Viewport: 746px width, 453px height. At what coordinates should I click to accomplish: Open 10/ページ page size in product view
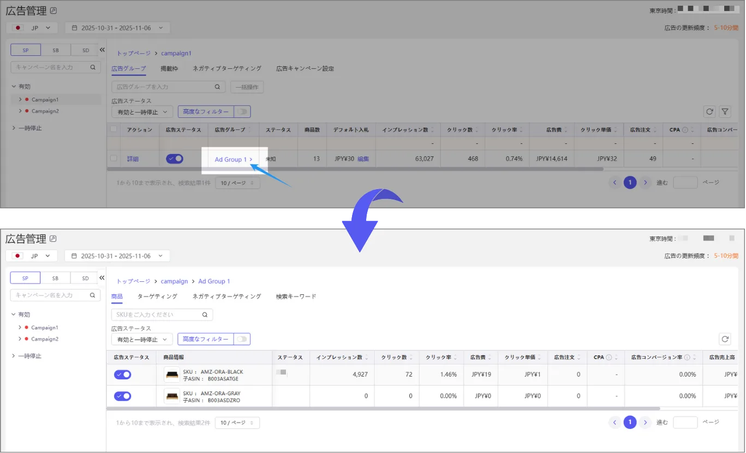pos(237,422)
